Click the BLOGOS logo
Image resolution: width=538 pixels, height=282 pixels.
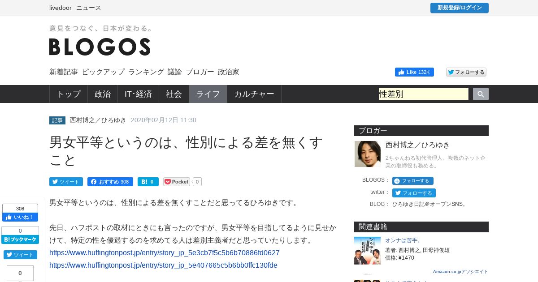[x=100, y=47]
